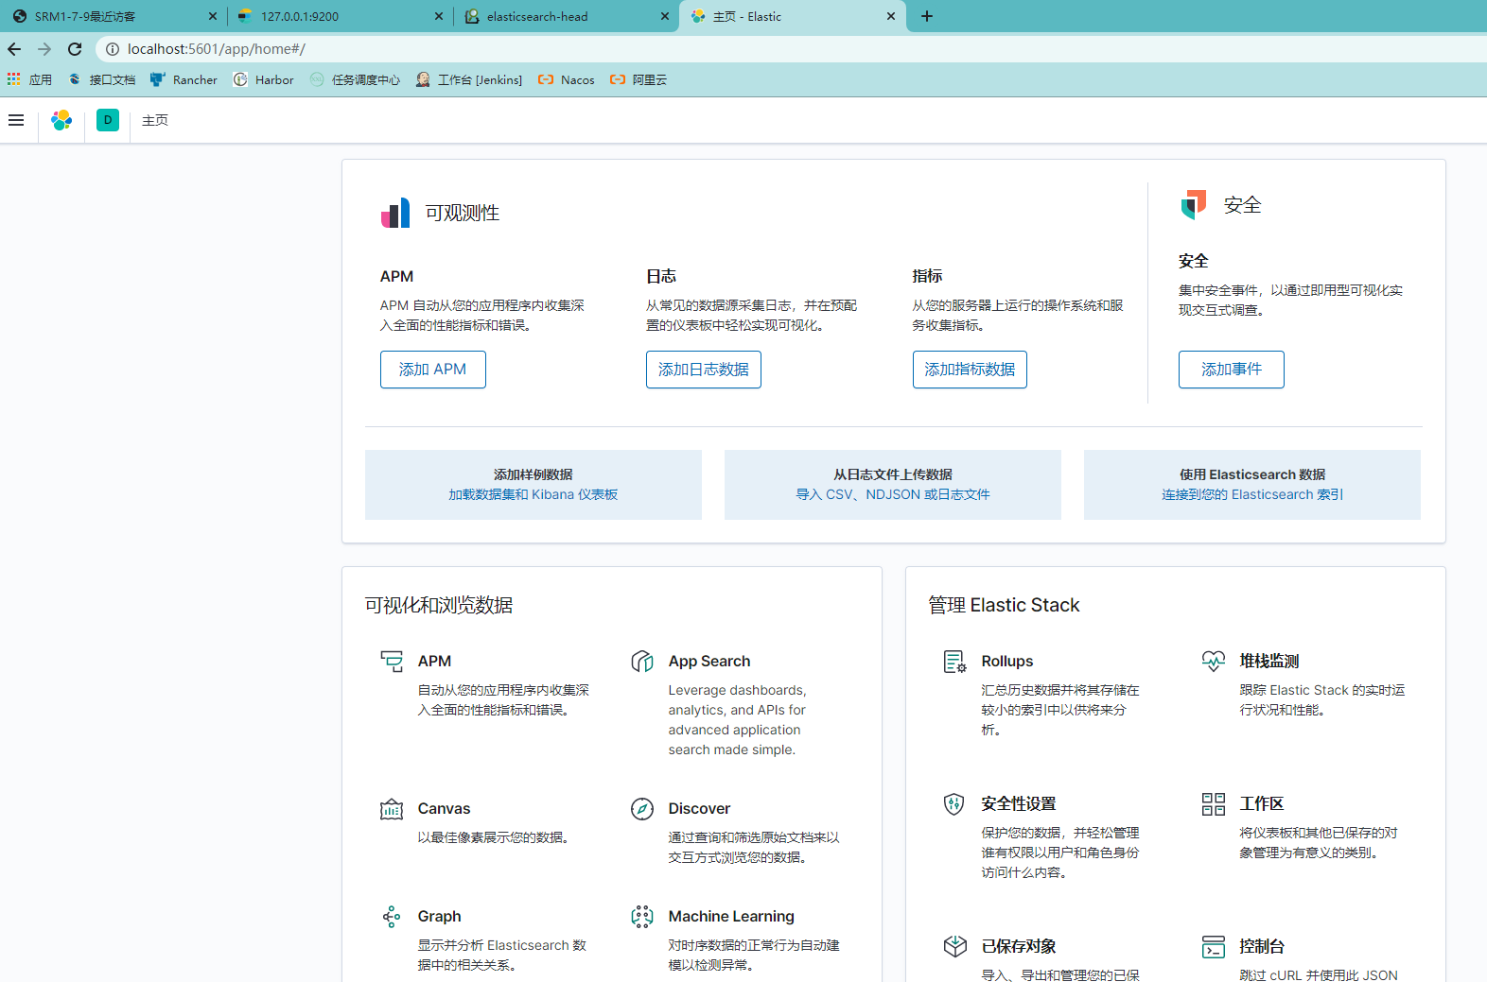
Task: Open the 阿里云 bookmark
Action: tap(639, 80)
